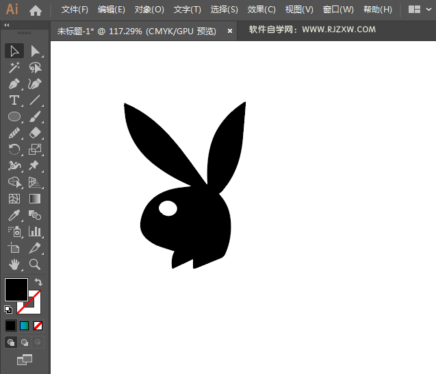Click the Home icon in top bar
This screenshot has height=374, width=436.
tap(36, 10)
